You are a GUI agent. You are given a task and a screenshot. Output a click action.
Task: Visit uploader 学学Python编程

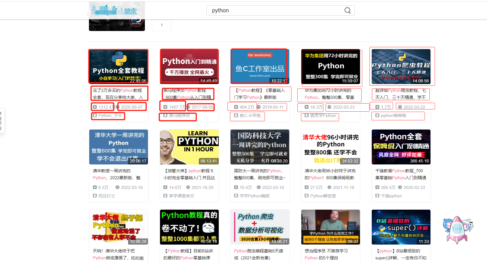(255, 196)
